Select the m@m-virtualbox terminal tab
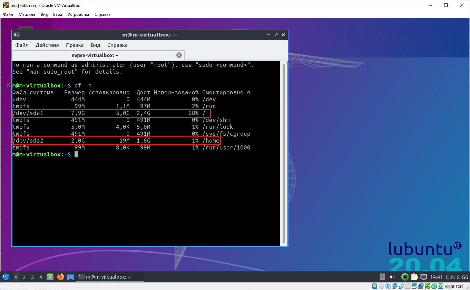The image size is (470, 290). pyautogui.click(x=98, y=55)
